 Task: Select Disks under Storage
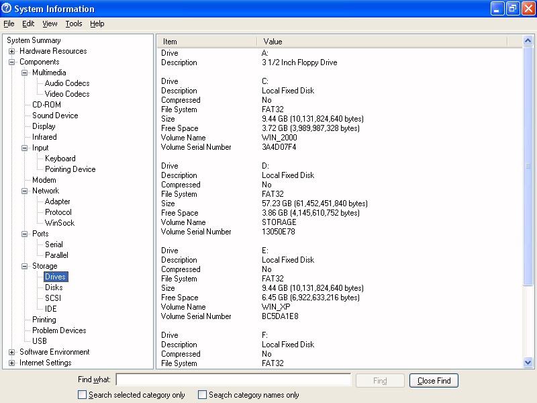[54, 287]
